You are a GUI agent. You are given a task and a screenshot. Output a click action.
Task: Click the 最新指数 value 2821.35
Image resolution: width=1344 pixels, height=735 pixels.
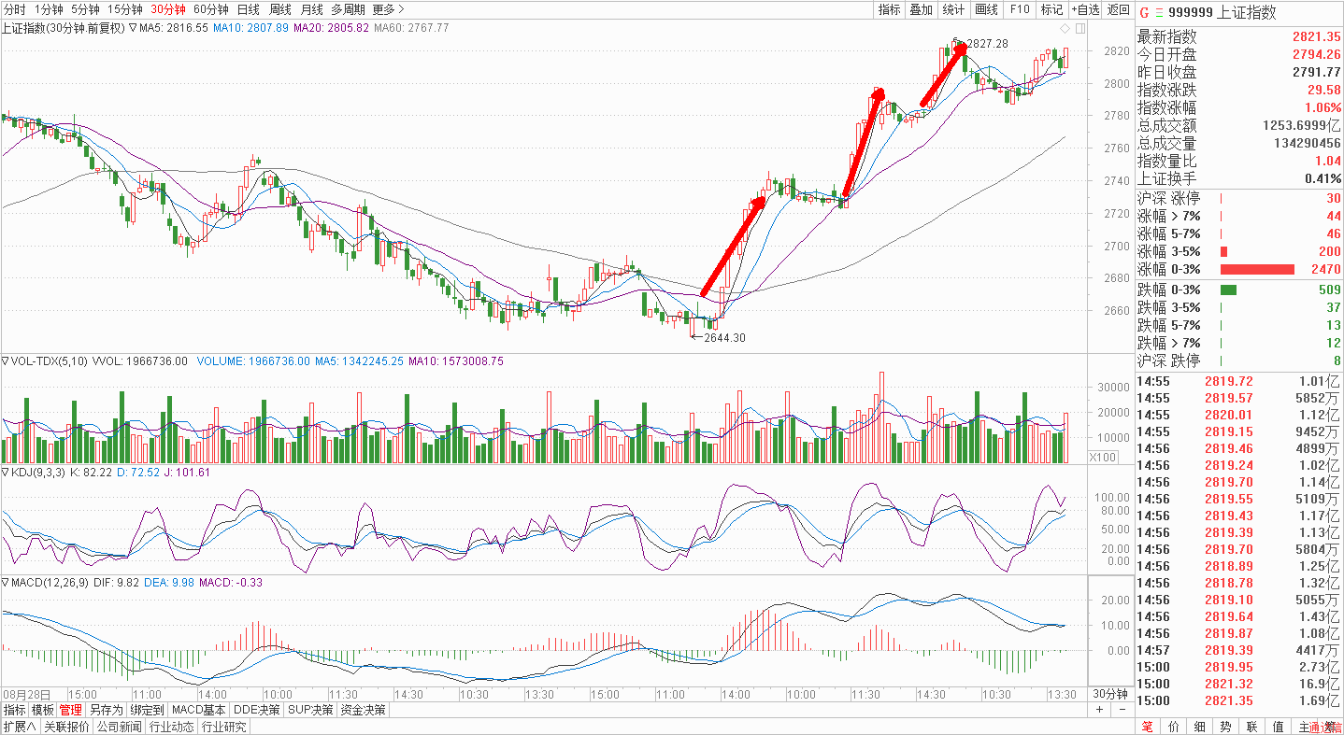[1317, 36]
